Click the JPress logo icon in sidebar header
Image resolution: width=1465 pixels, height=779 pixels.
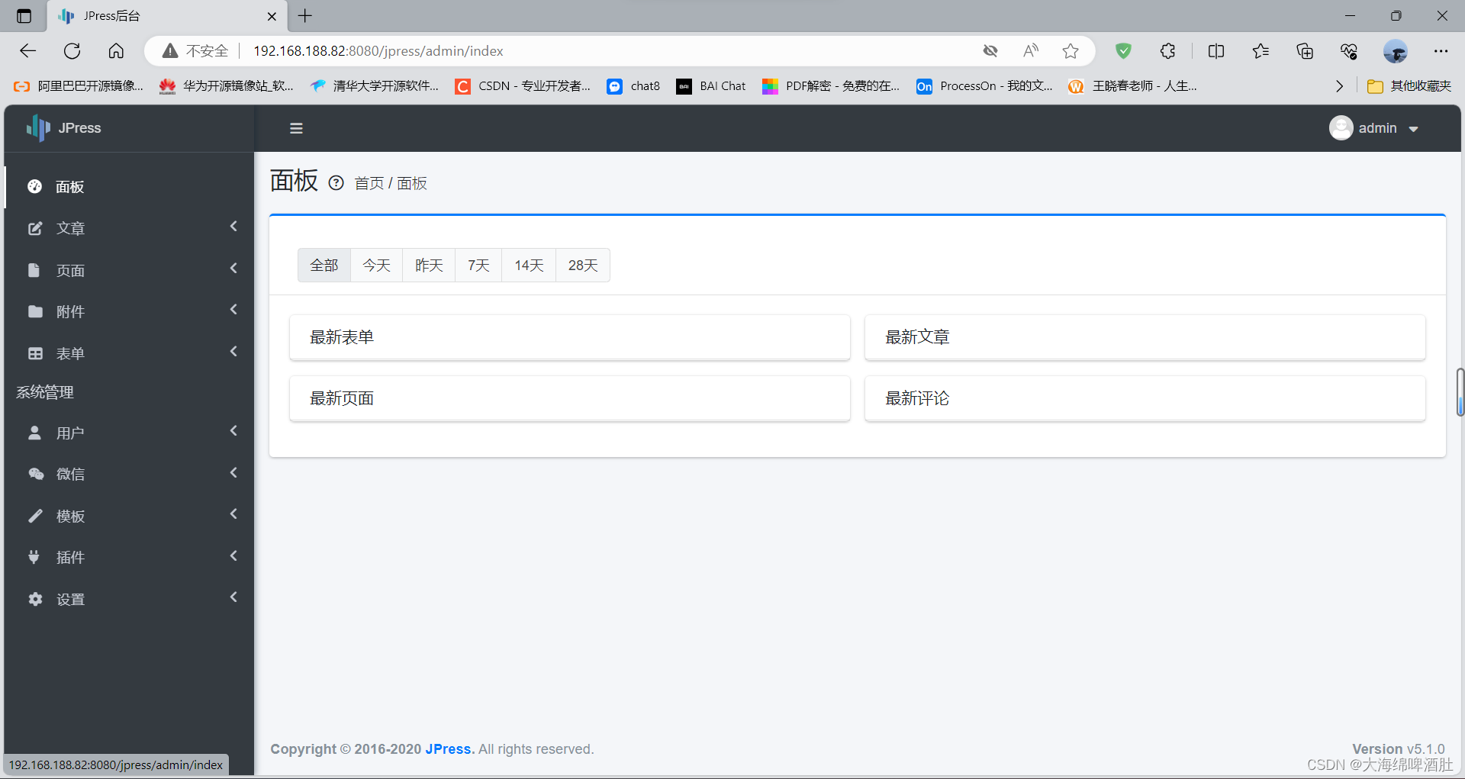[38, 128]
